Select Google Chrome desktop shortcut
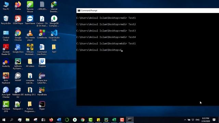This screenshot has width=219, height=123. click(x=18, y=36)
